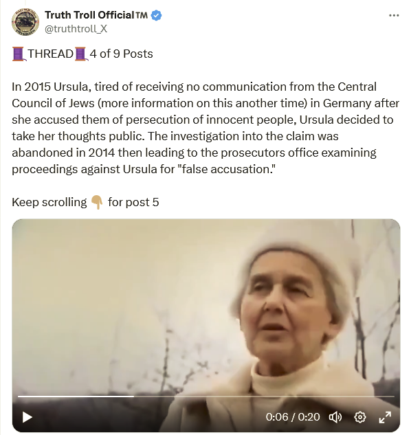
Task: Mute the video with the speaker icon
Action: click(335, 417)
